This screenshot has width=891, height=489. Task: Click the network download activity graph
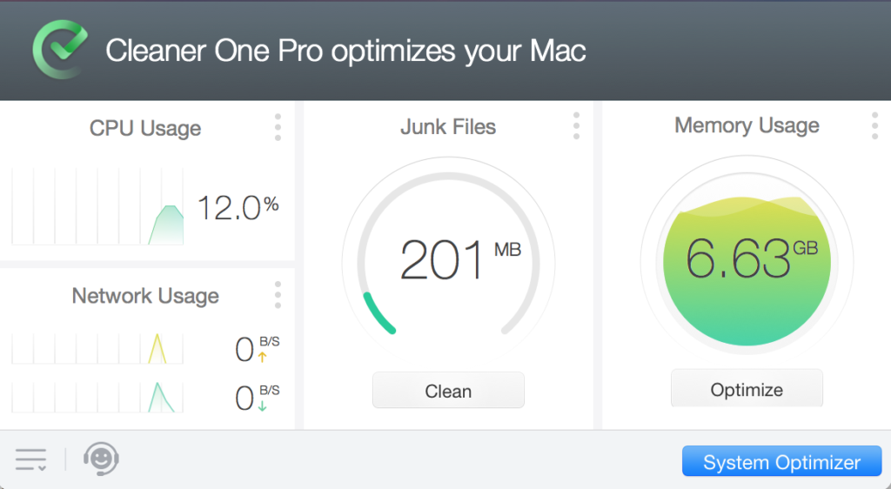[x=97, y=397]
